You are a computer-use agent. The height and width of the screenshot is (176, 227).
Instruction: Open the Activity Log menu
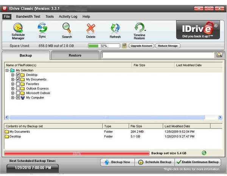68,17
